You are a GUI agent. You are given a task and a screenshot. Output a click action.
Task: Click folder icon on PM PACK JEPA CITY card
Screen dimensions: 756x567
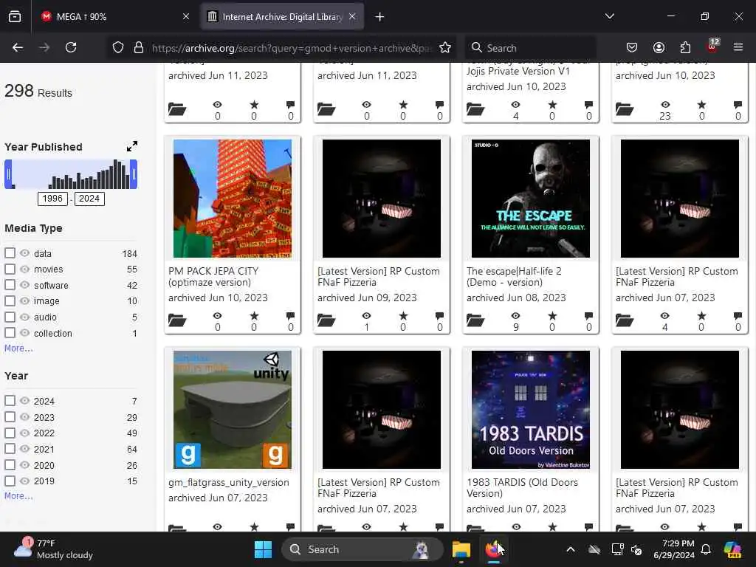click(x=177, y=320)
